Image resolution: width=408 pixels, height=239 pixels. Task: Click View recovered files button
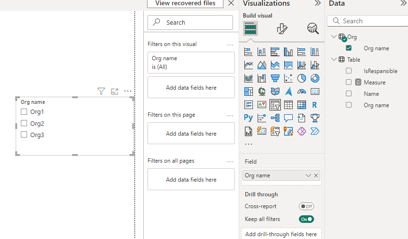click(x=185, y=3)
